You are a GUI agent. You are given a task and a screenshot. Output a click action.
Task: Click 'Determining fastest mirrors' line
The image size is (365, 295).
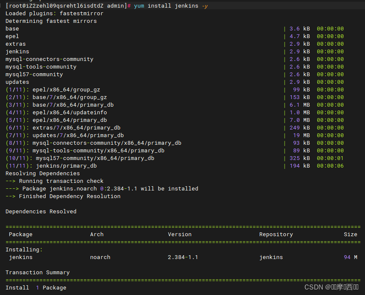pos(51,21)
